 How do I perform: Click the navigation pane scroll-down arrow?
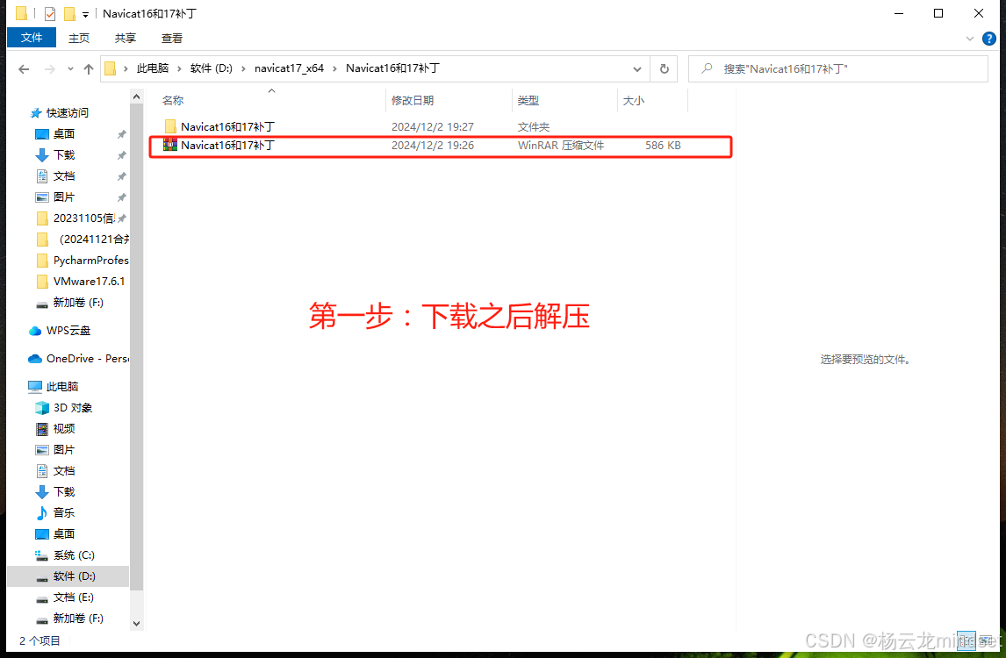136,623
